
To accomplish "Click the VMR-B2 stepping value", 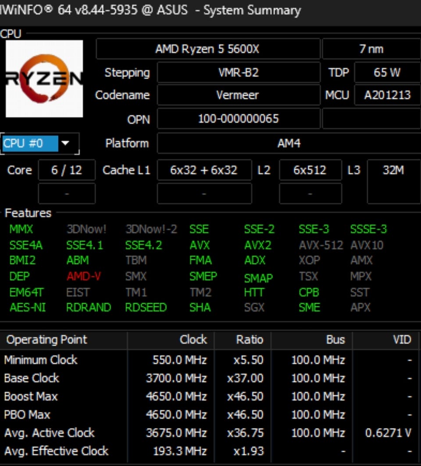I will tap(239, 72).
